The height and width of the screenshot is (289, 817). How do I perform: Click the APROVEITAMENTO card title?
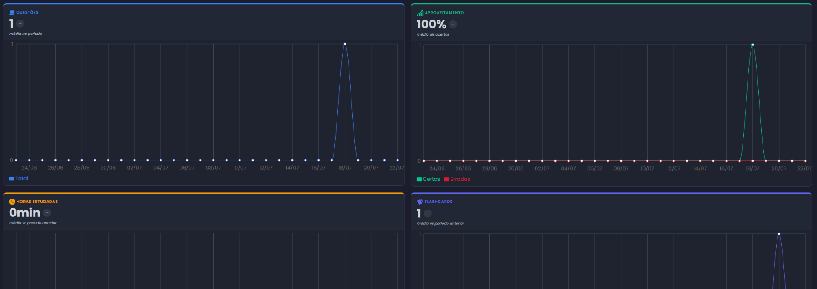tap(444, 13)
